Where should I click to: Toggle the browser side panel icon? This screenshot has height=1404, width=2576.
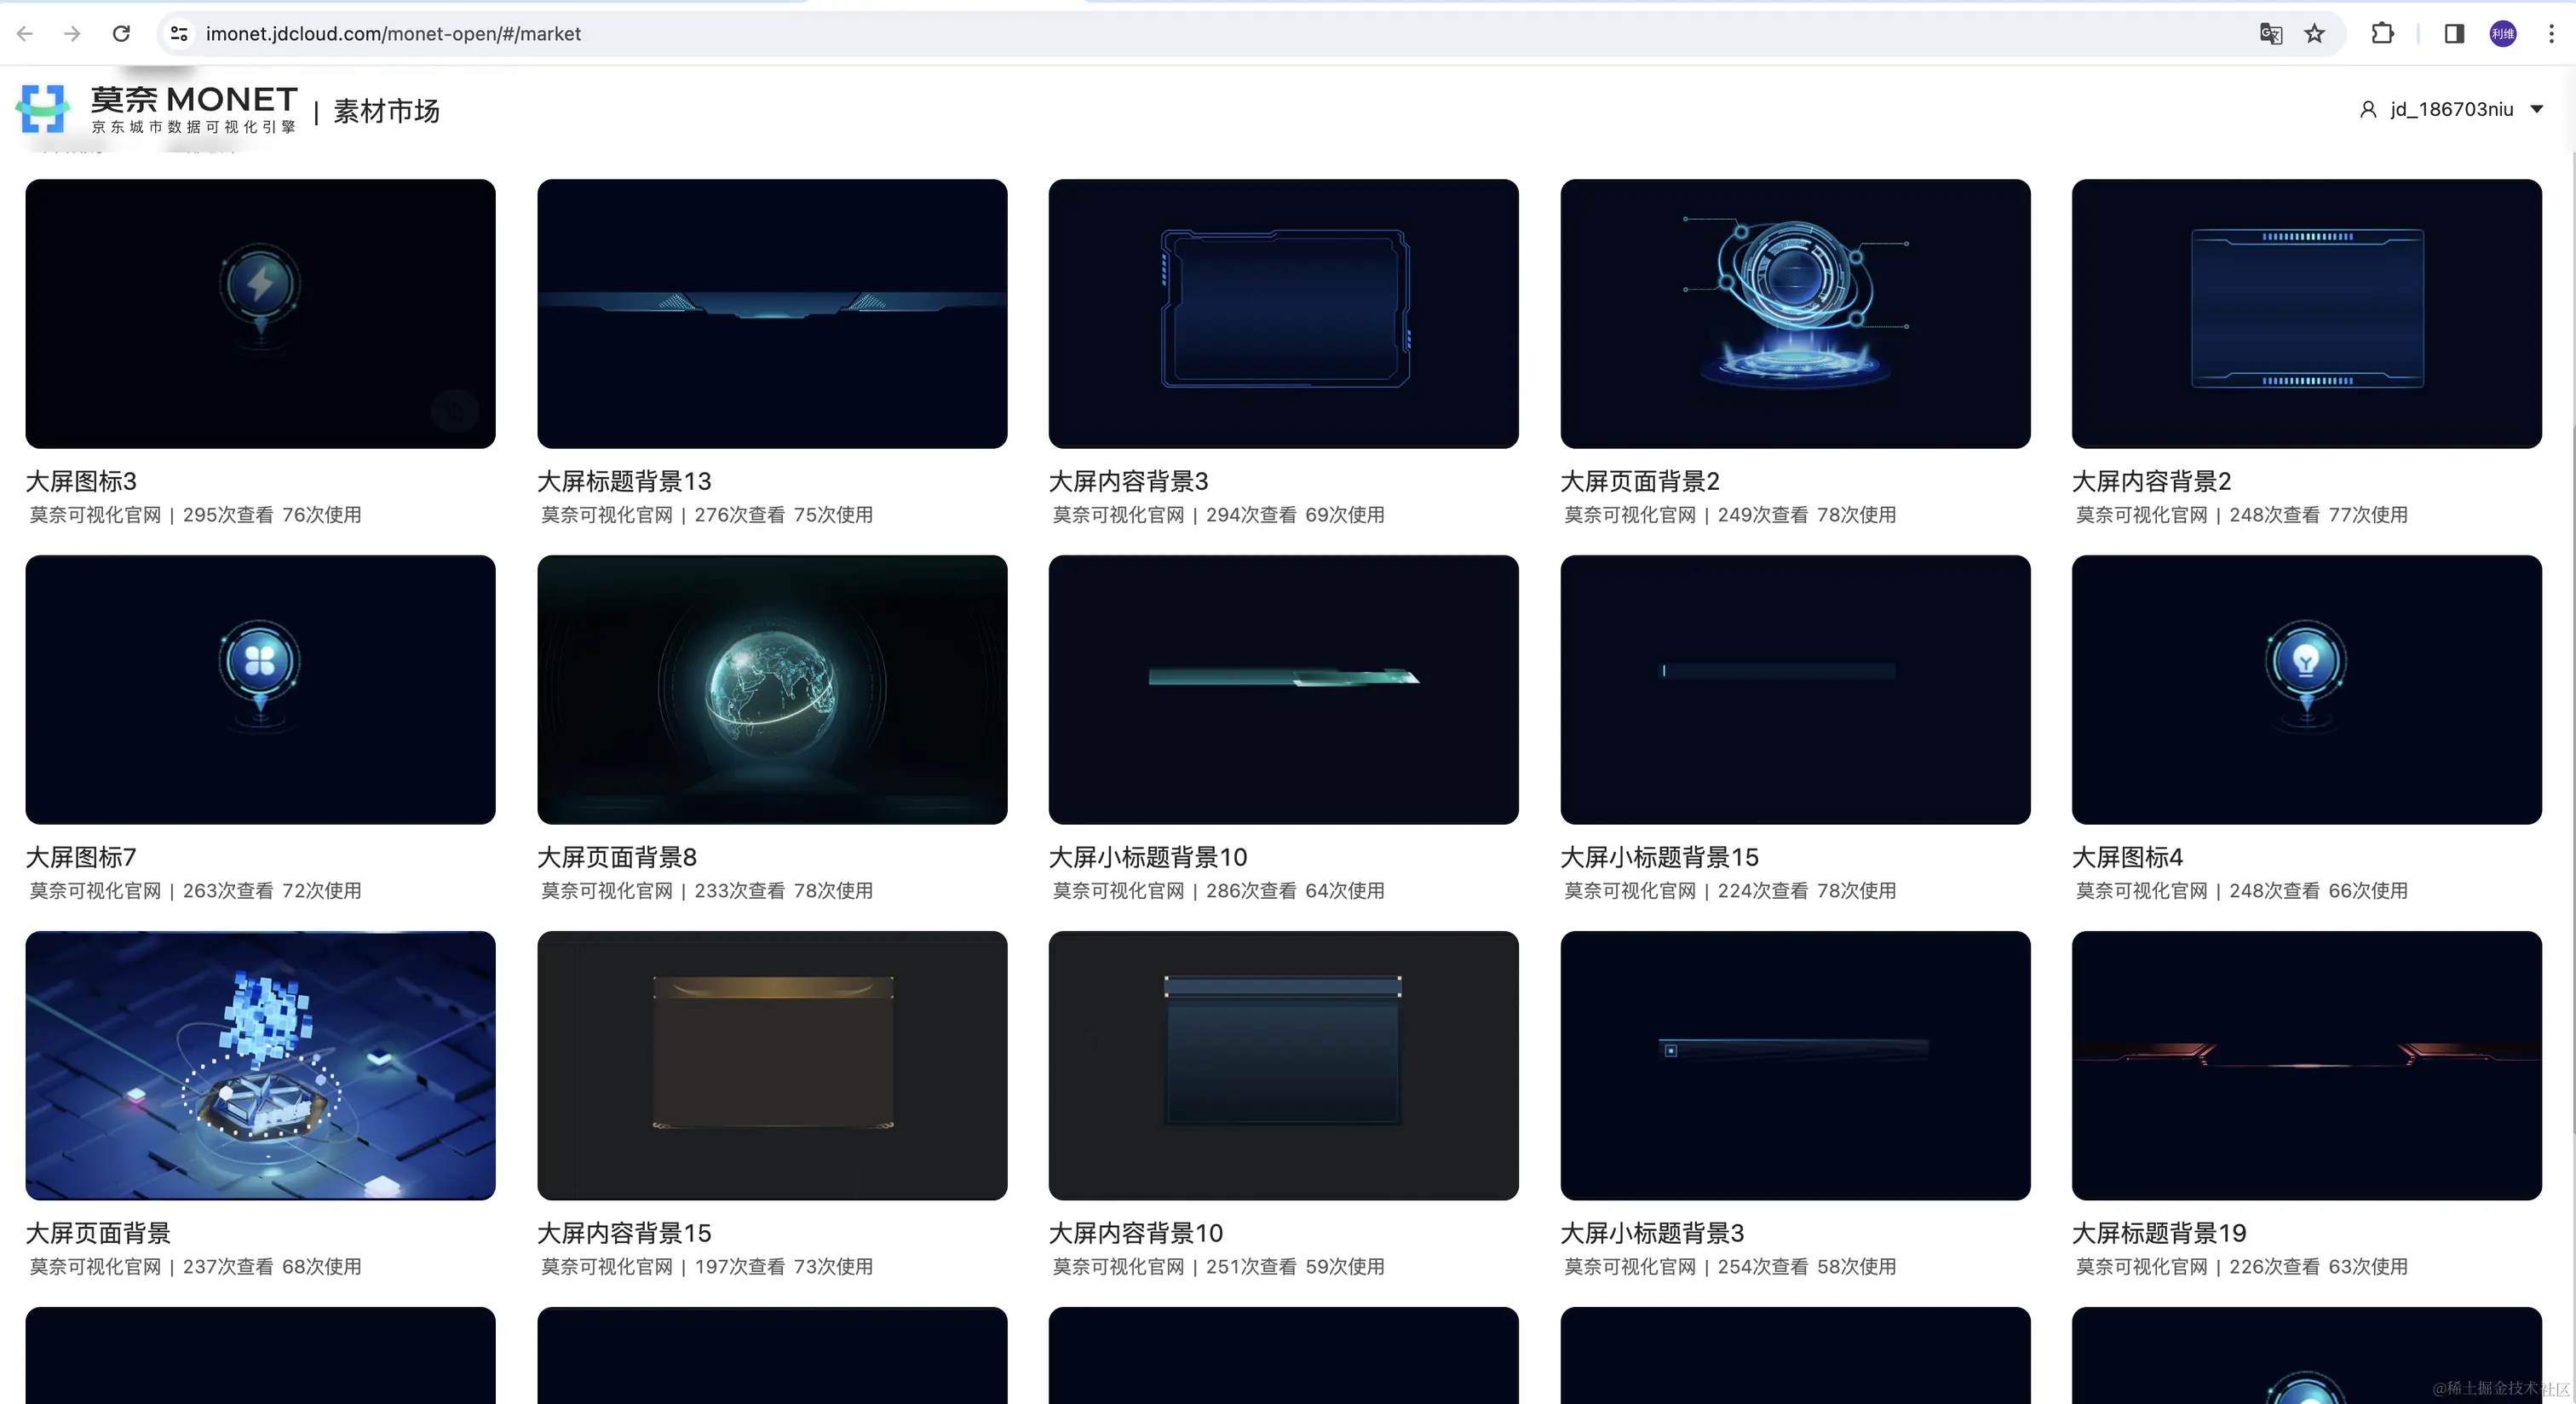2453,34
